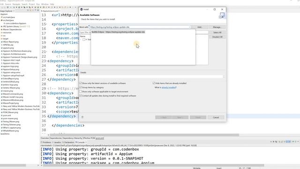Screen dimensions: 300x169
Task: Select the Appium/pom.xml editor tab
Action: click(50, 11)
